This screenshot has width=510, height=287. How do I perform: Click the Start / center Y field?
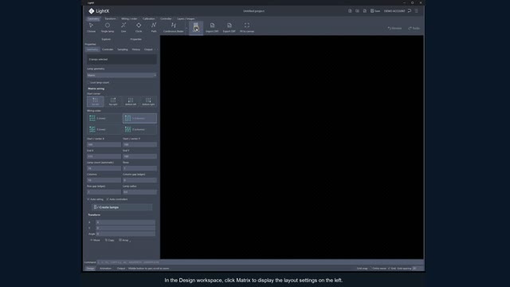(x=139, y=144)
